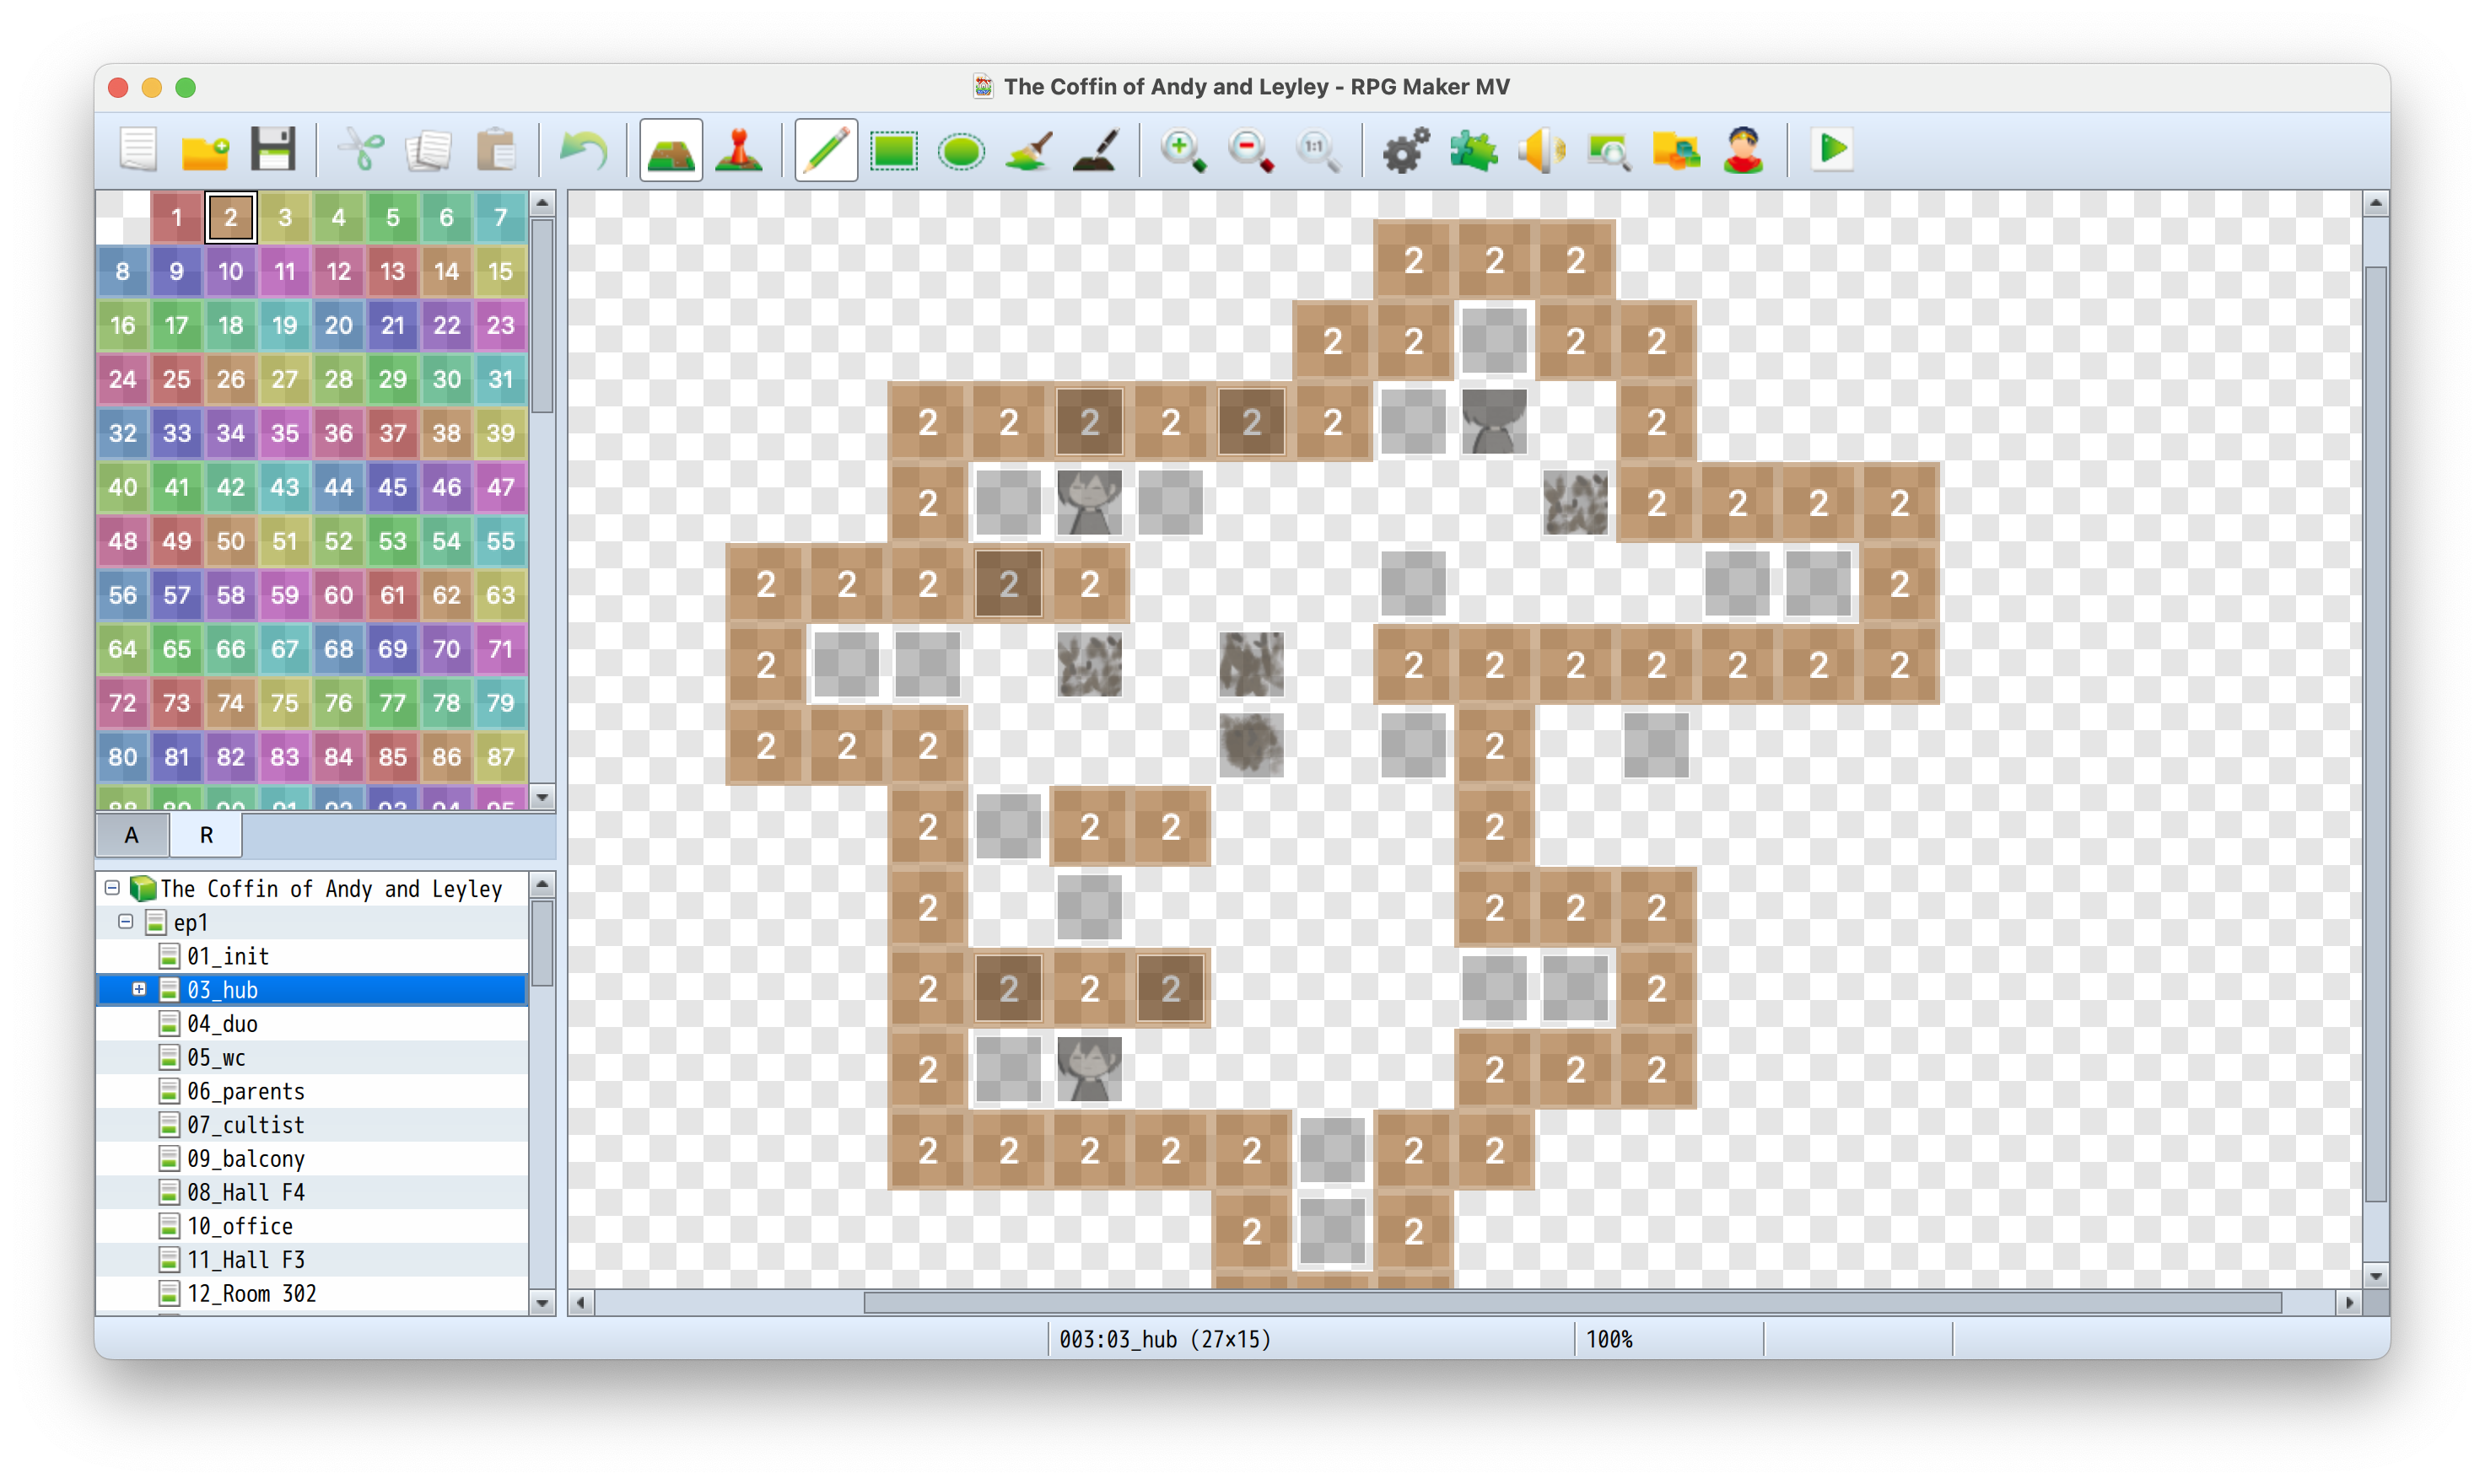2485x1484 pixels.
Task: Collapse the ep1 map group
Action: pos(126,922)
